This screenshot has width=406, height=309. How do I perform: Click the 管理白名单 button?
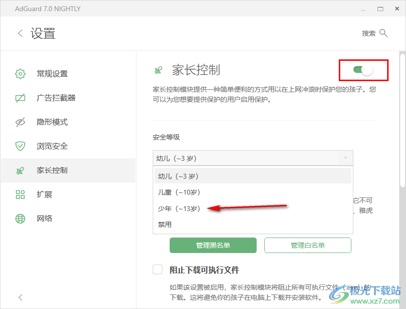[x=307, y=245]
